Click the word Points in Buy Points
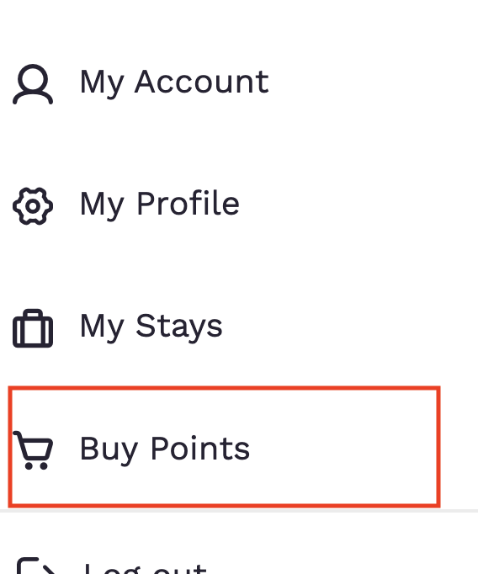 pyautogui.click(x=200, y=448)
